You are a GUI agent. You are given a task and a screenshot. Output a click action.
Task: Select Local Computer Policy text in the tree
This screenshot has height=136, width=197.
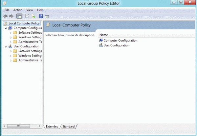point(24,23)
